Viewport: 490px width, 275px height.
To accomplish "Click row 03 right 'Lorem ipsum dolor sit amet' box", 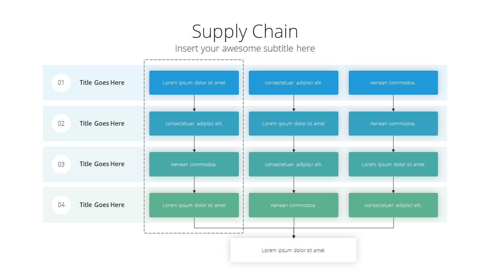I will 393,164.
